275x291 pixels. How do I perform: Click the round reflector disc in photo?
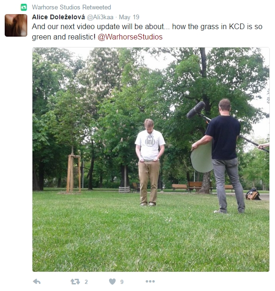(202, 158)
